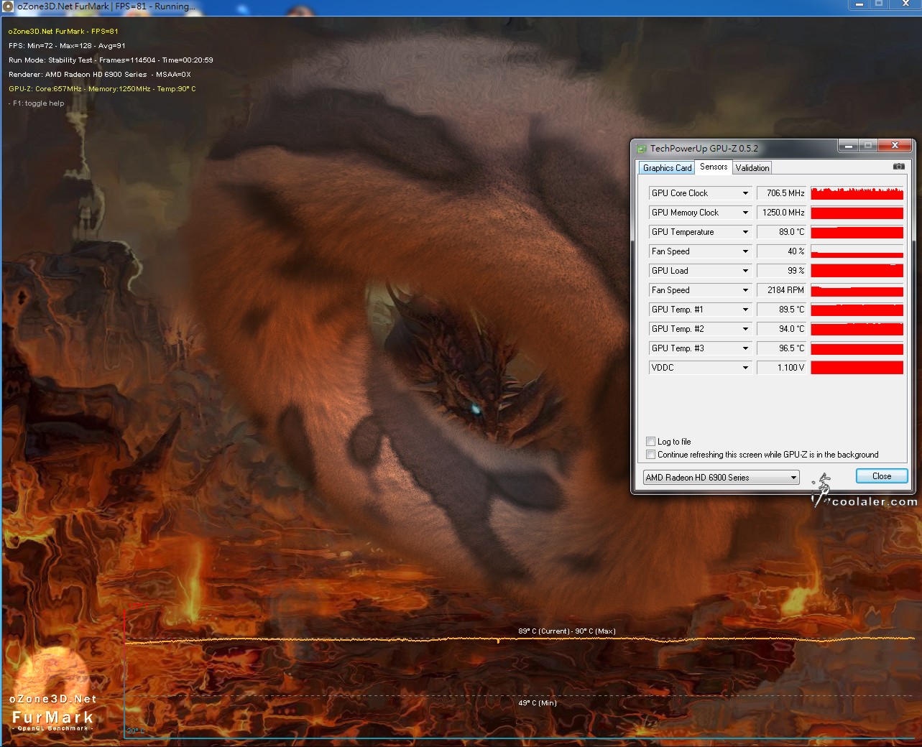Click the 49° C (Min) graph label
The width and height of the screenshot is (922, 747).
(538, 703)
